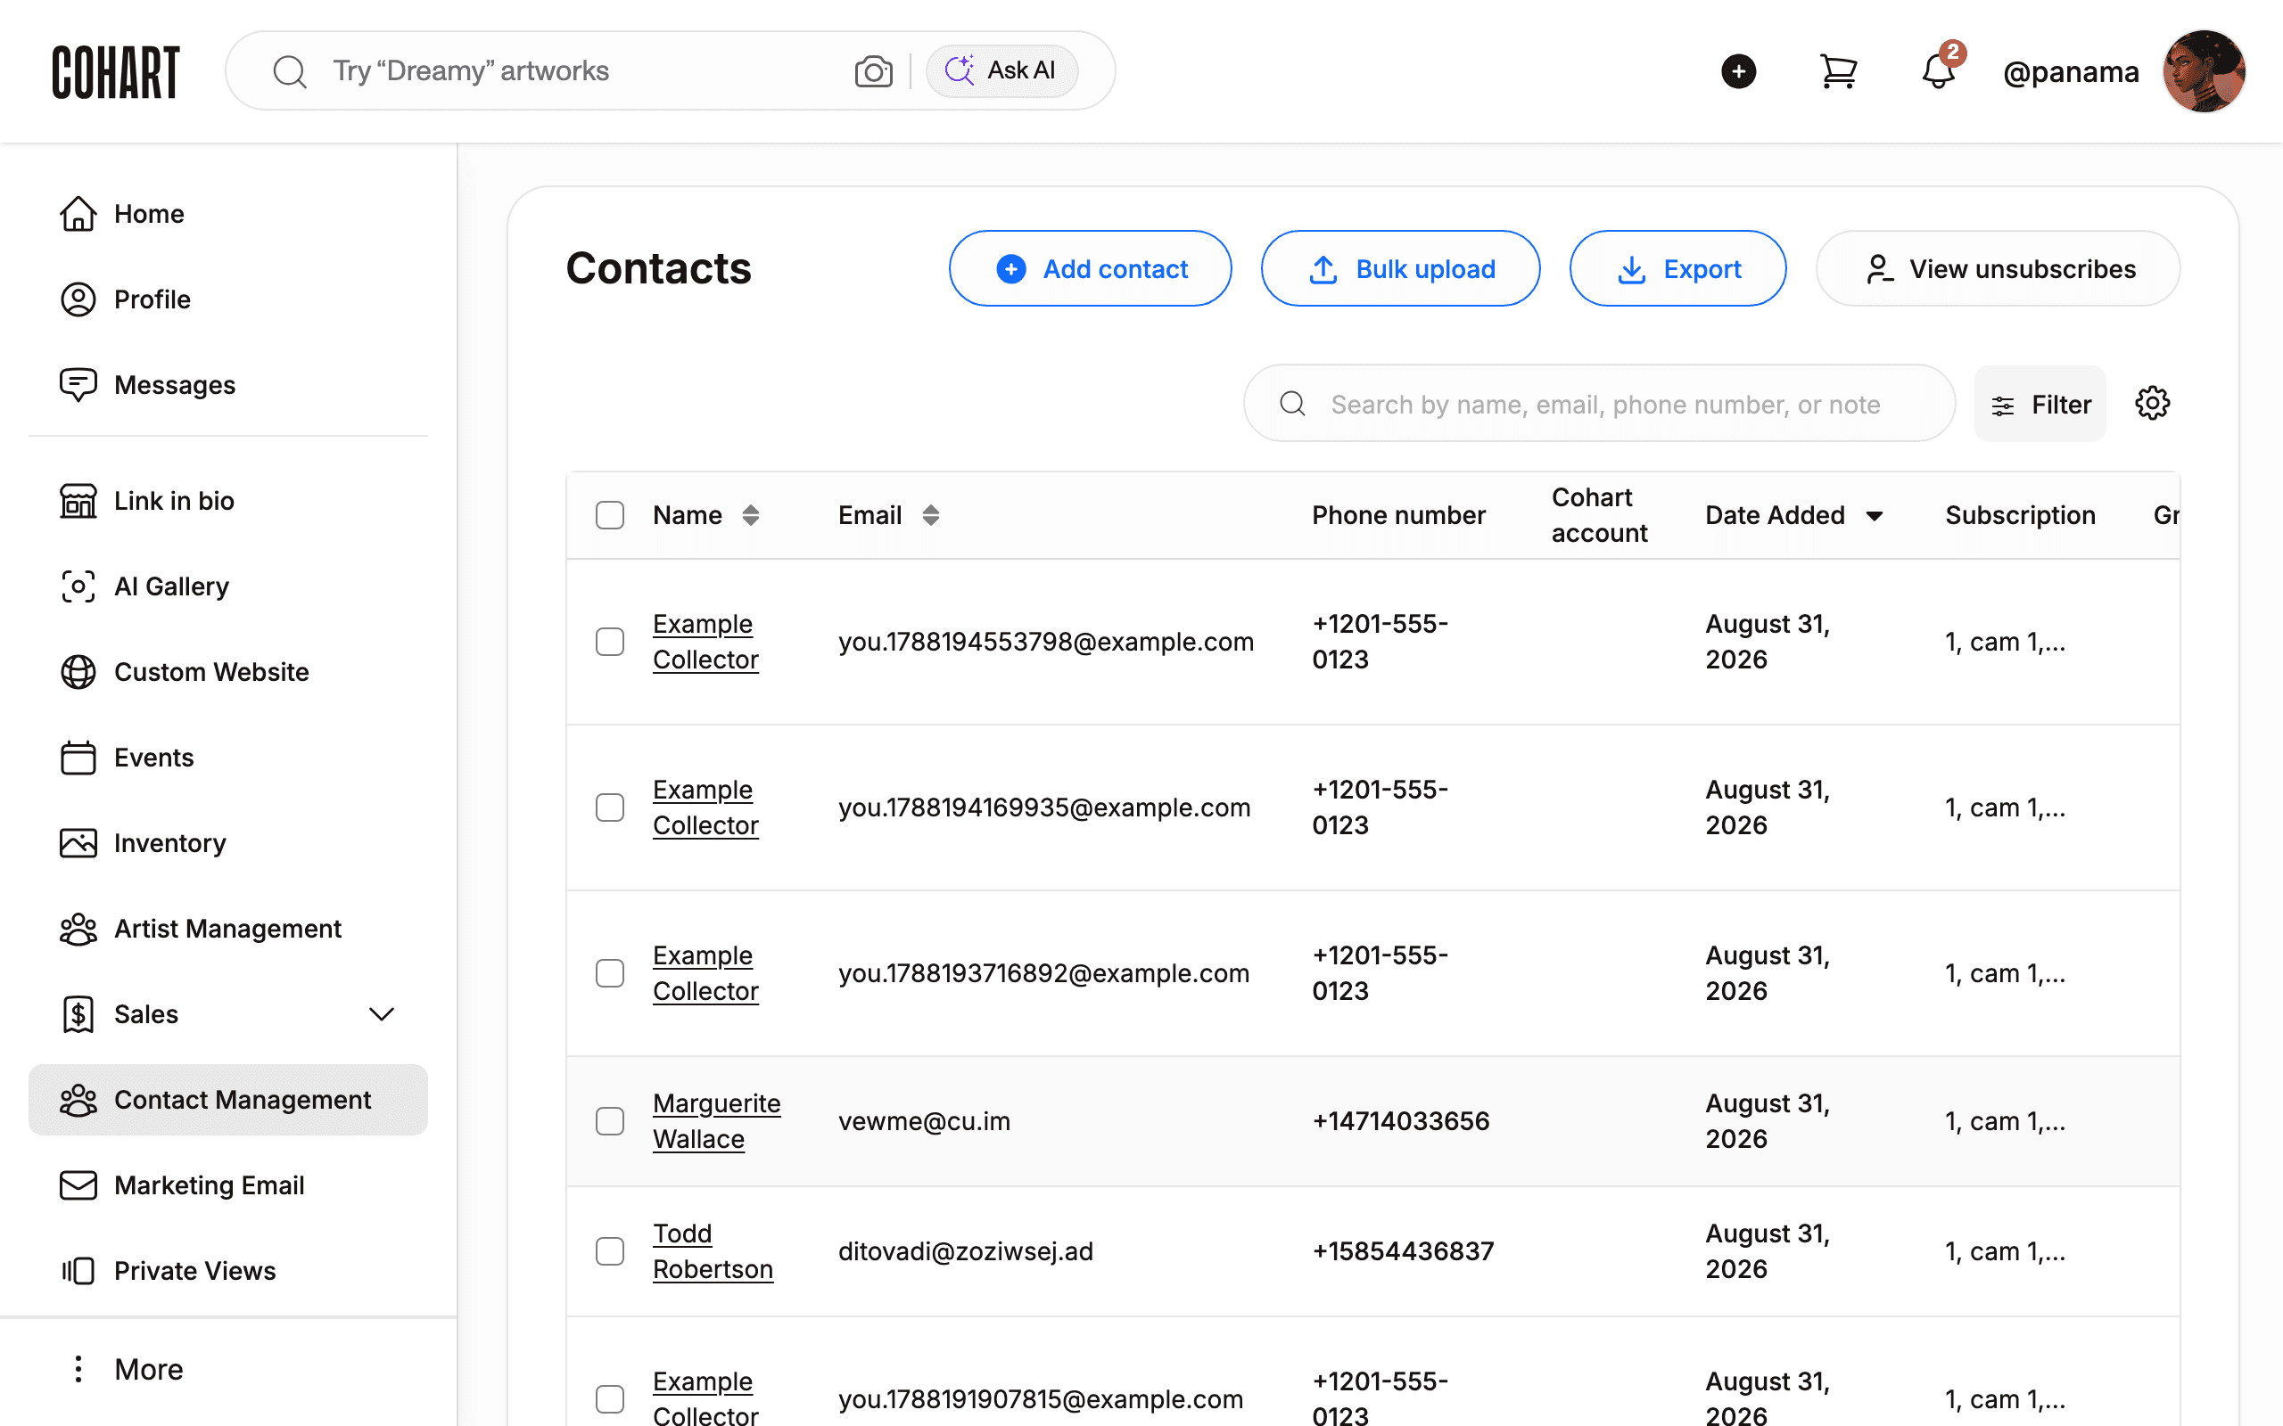Viewport: 2283px width, 1426px height.
Task: Click the Custom Website globe icon
Action: tap(78, 672)
